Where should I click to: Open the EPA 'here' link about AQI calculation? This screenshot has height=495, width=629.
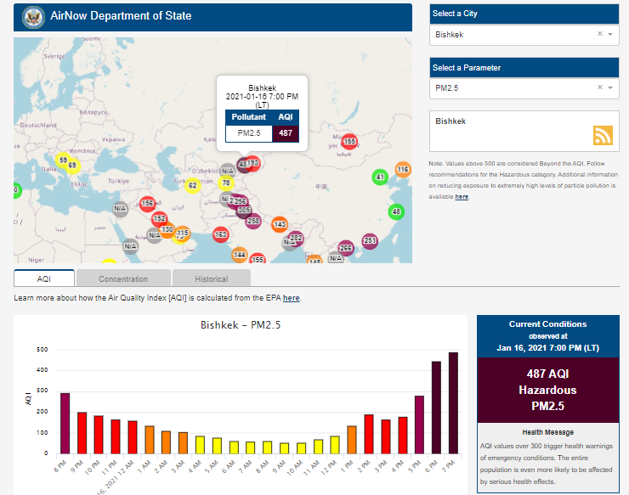tap(291, 298)
